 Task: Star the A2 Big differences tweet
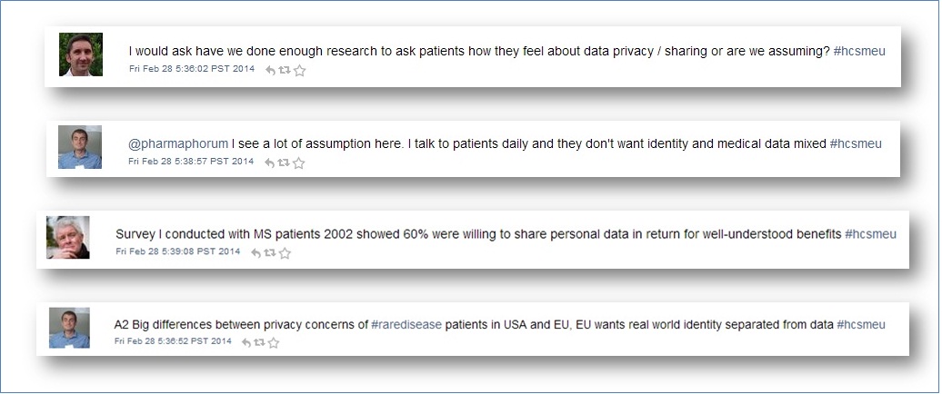[274, 342]
